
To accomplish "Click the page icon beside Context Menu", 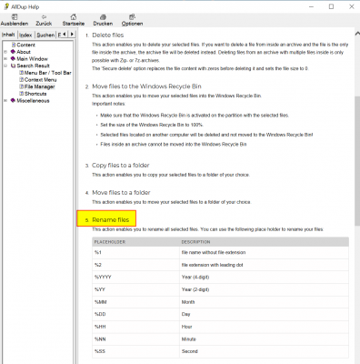I will click(21, 79).
